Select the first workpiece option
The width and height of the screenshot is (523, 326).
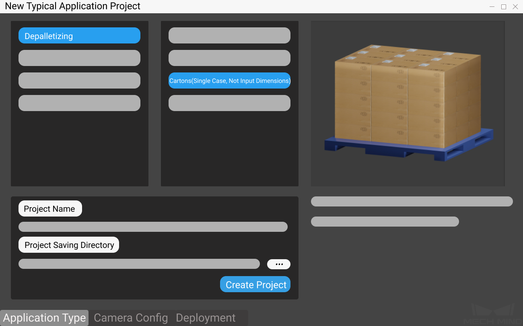[229, 35]
